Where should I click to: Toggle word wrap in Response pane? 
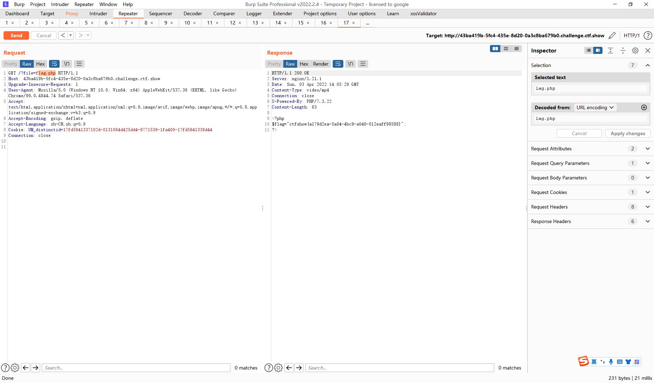click(x=338, y=64)
